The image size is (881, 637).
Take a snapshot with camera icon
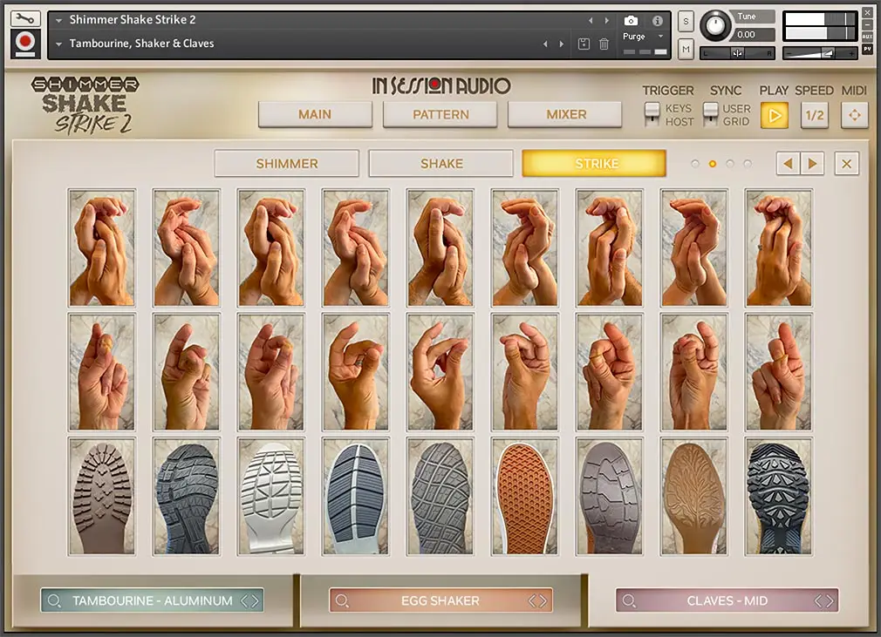click(x=631, y=21)
